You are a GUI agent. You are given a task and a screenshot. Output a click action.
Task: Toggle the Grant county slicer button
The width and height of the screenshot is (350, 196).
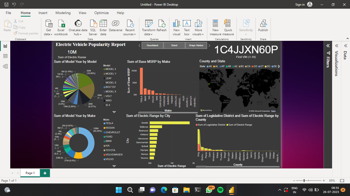(x=174, y=45)
